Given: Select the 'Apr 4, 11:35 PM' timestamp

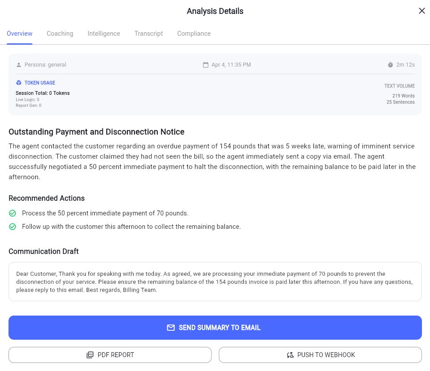Looking at the screenshot, I should click(x=231, y=65).
